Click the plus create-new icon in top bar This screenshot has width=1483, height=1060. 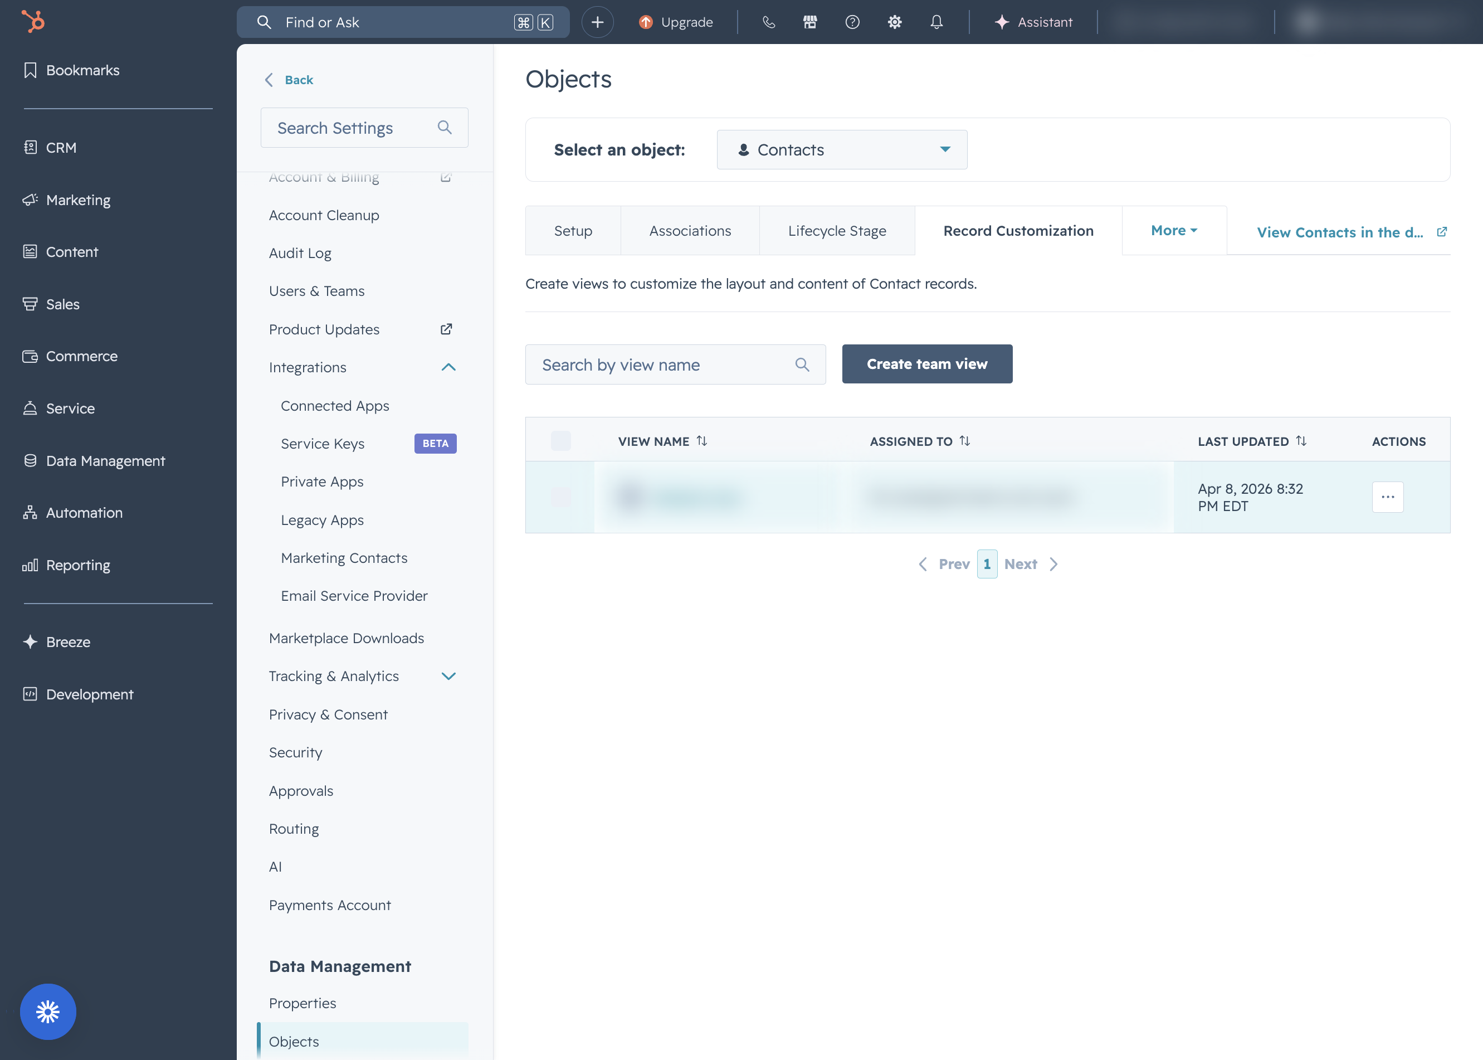click(597, 22)
